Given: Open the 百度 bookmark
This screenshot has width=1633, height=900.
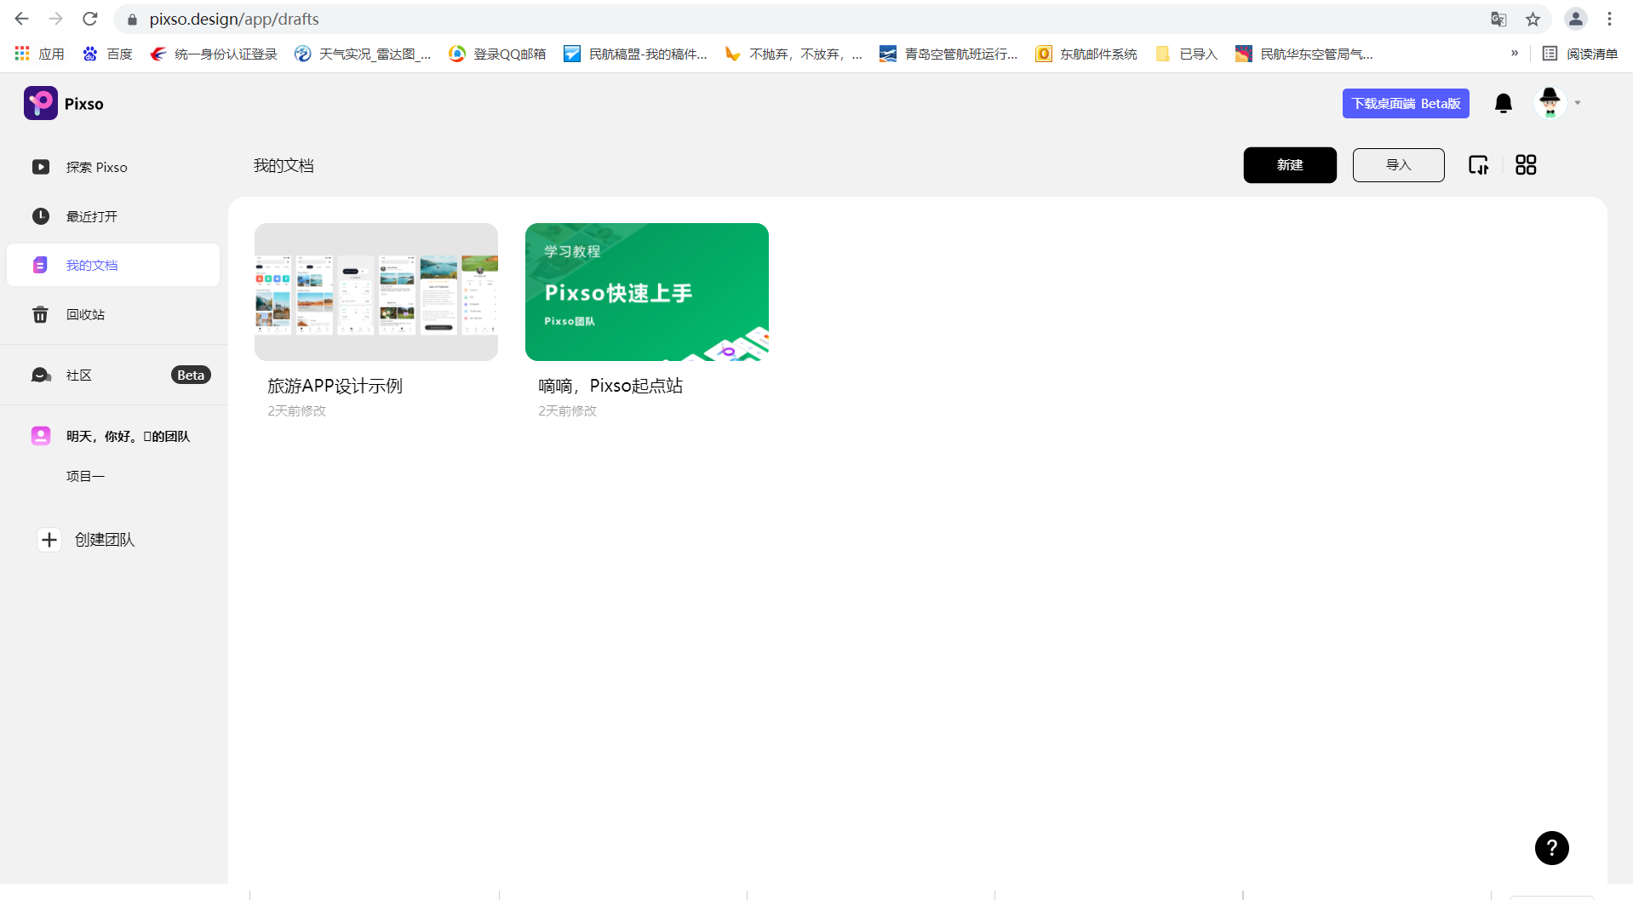Looking at the screenshot, I should point(107,54).
